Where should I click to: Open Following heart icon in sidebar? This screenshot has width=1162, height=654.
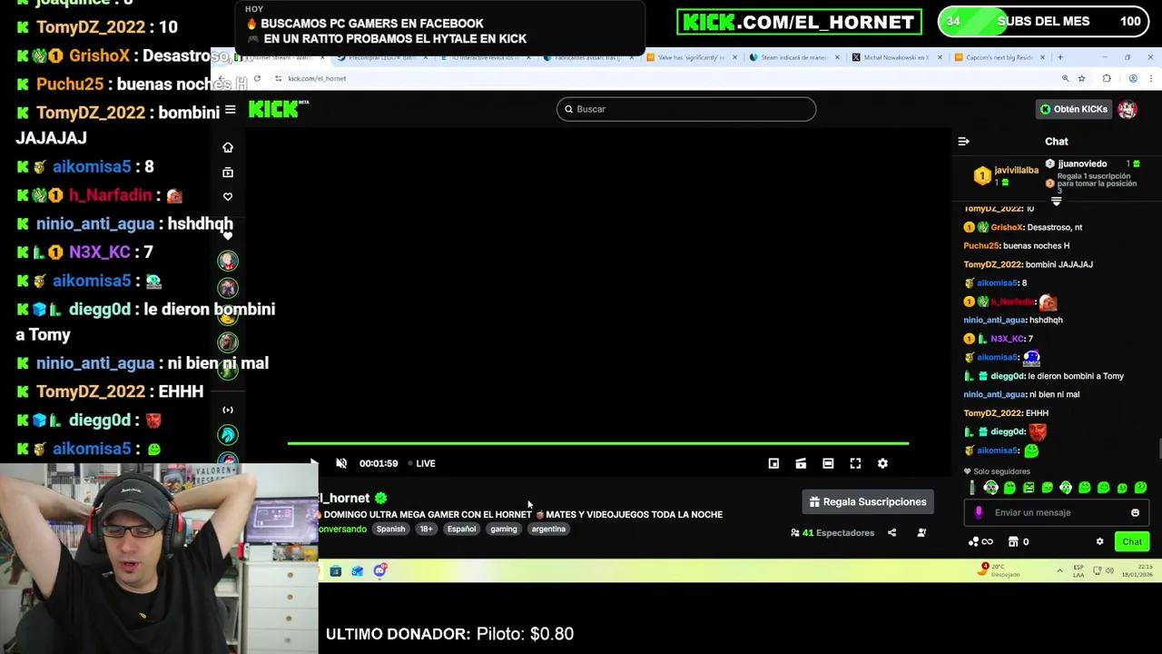pos(228,196)
